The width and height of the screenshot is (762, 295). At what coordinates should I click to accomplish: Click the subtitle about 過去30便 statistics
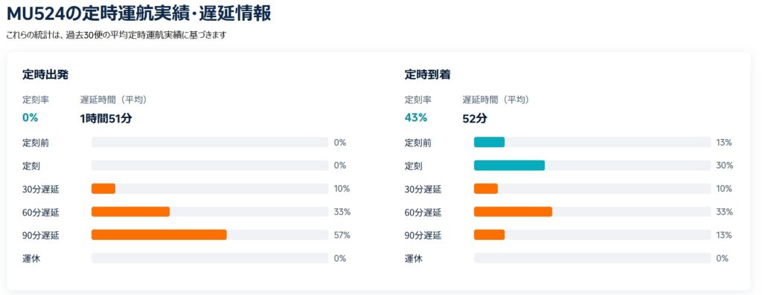point(117,36)
